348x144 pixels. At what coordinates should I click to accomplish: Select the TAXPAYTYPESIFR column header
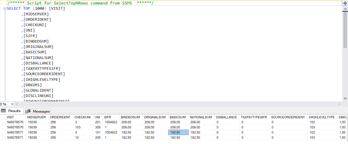click(255, 117)
